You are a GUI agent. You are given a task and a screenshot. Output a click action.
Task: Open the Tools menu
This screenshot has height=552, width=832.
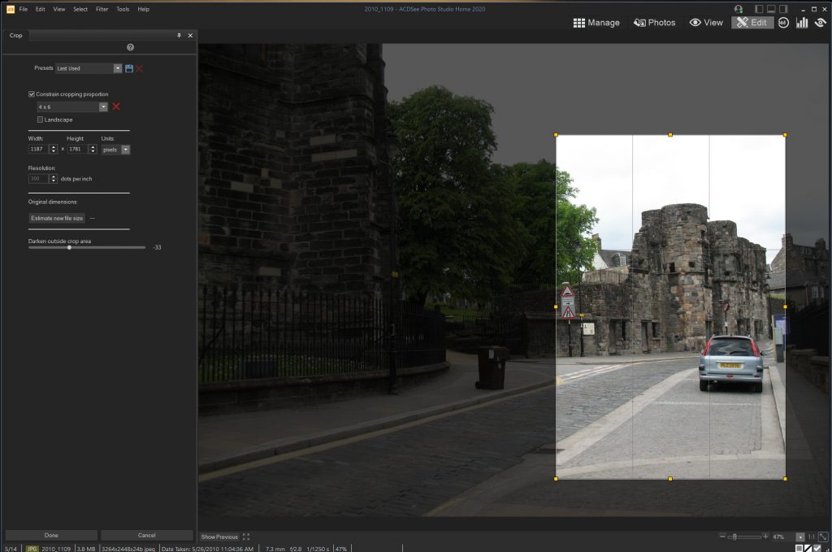coord(123,9)
